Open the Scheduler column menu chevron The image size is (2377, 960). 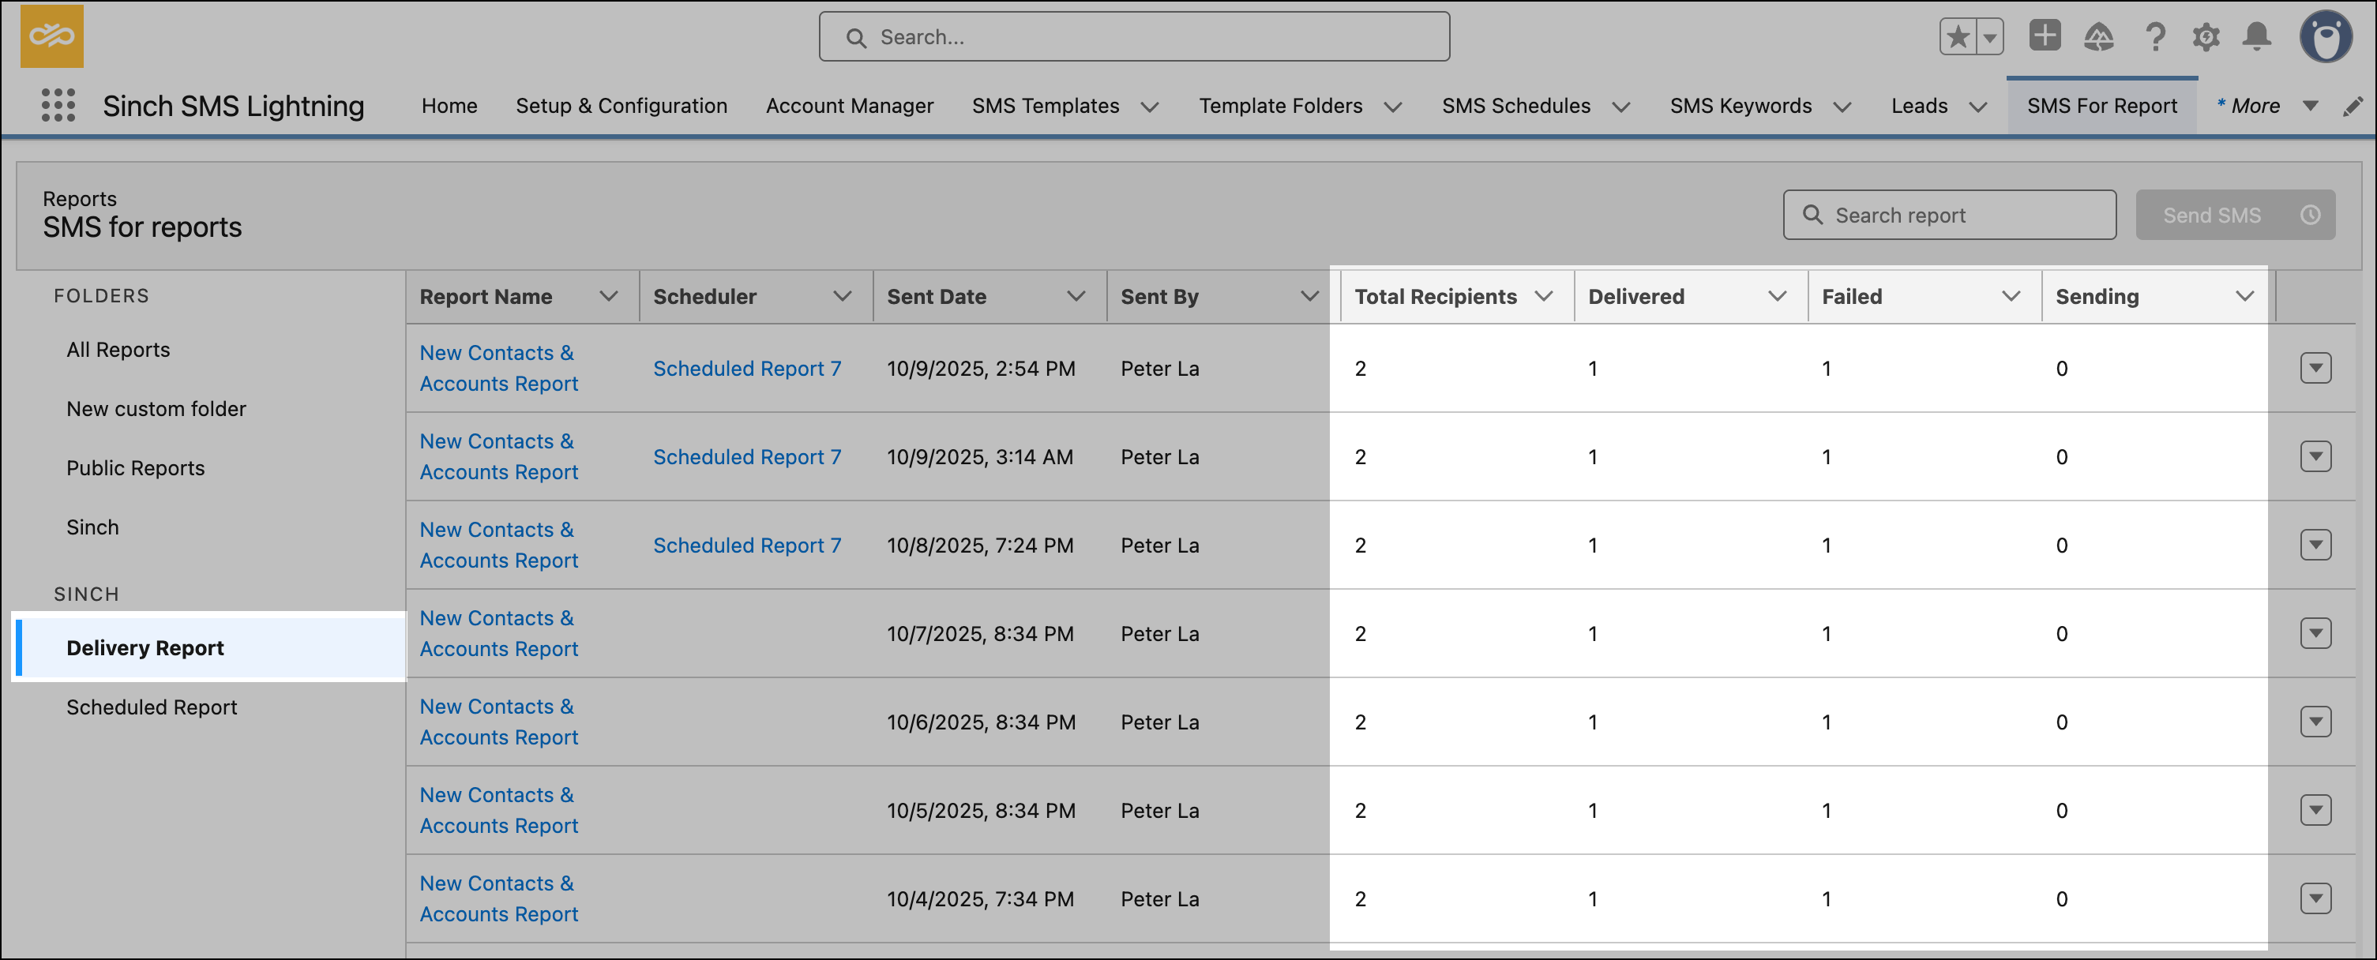pyautogui.click(x=842, y=296)
